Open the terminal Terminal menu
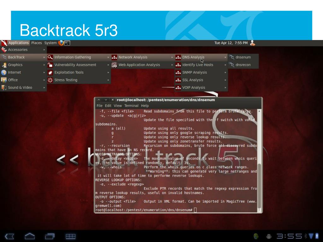323x242 pixels. tap(131, 106)
